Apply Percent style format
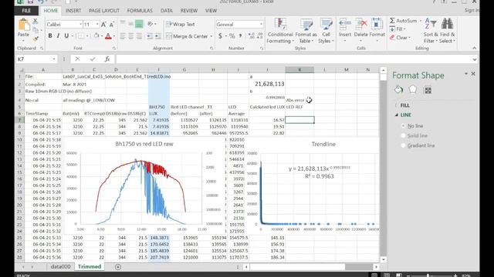494x277 pixels. point(232,36)
